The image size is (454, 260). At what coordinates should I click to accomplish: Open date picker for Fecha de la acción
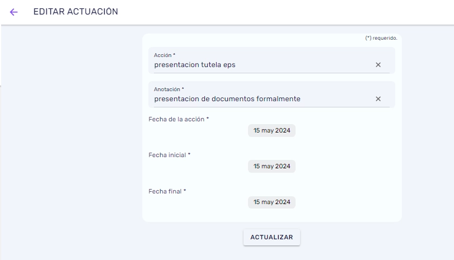coord(272,130)
